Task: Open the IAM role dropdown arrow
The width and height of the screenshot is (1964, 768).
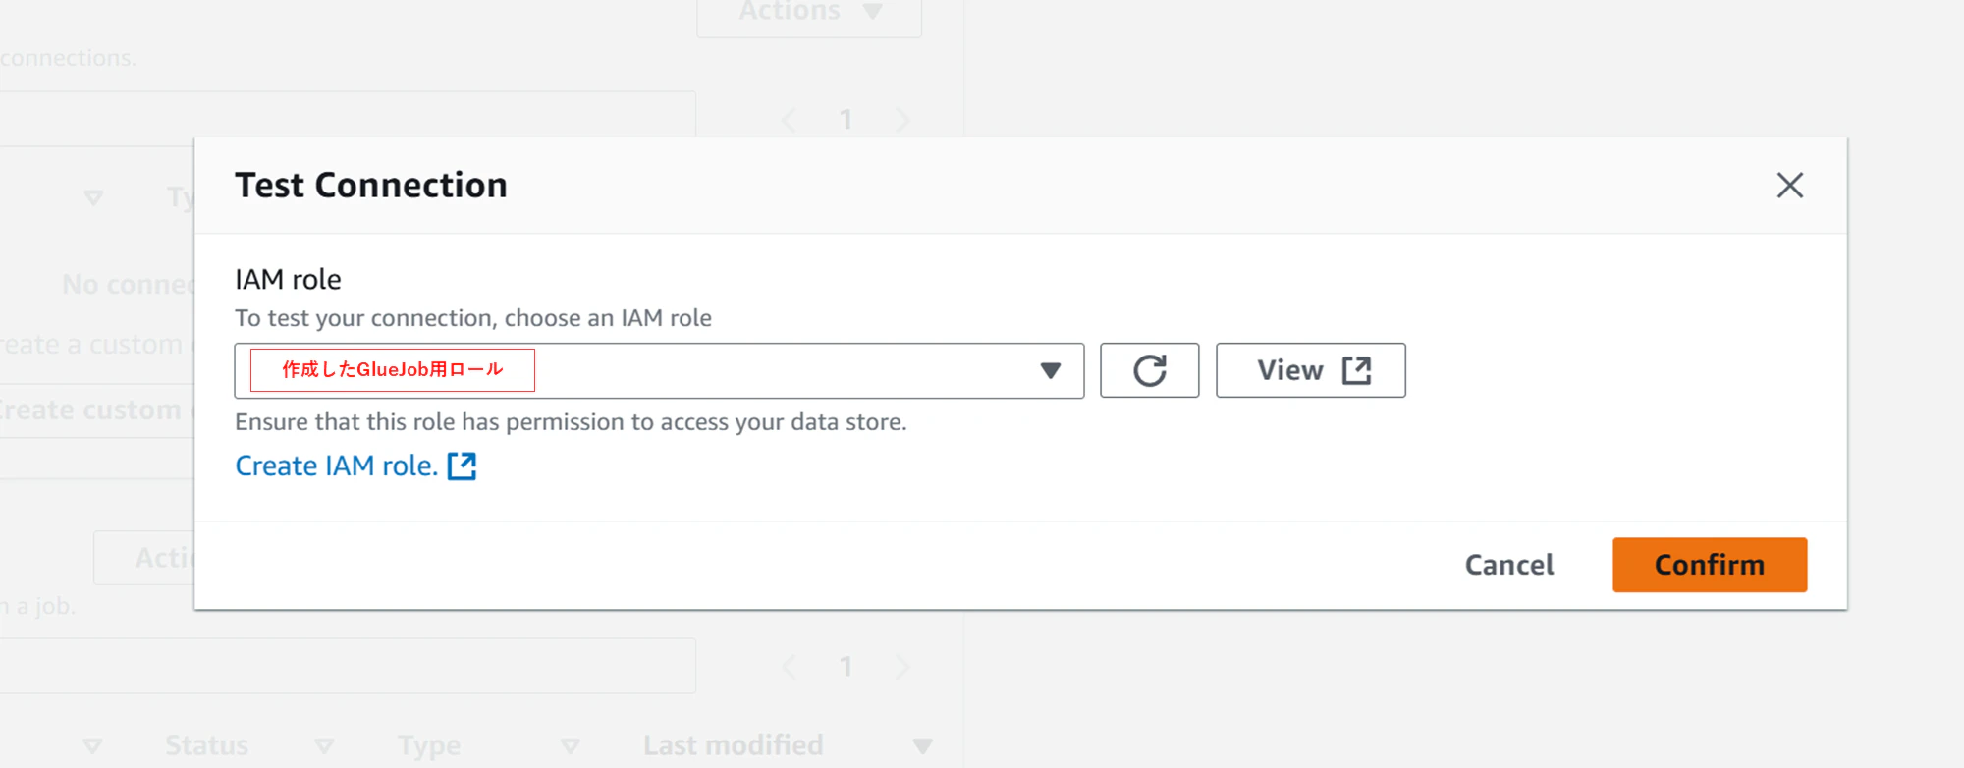Action: click(1050, 370)
